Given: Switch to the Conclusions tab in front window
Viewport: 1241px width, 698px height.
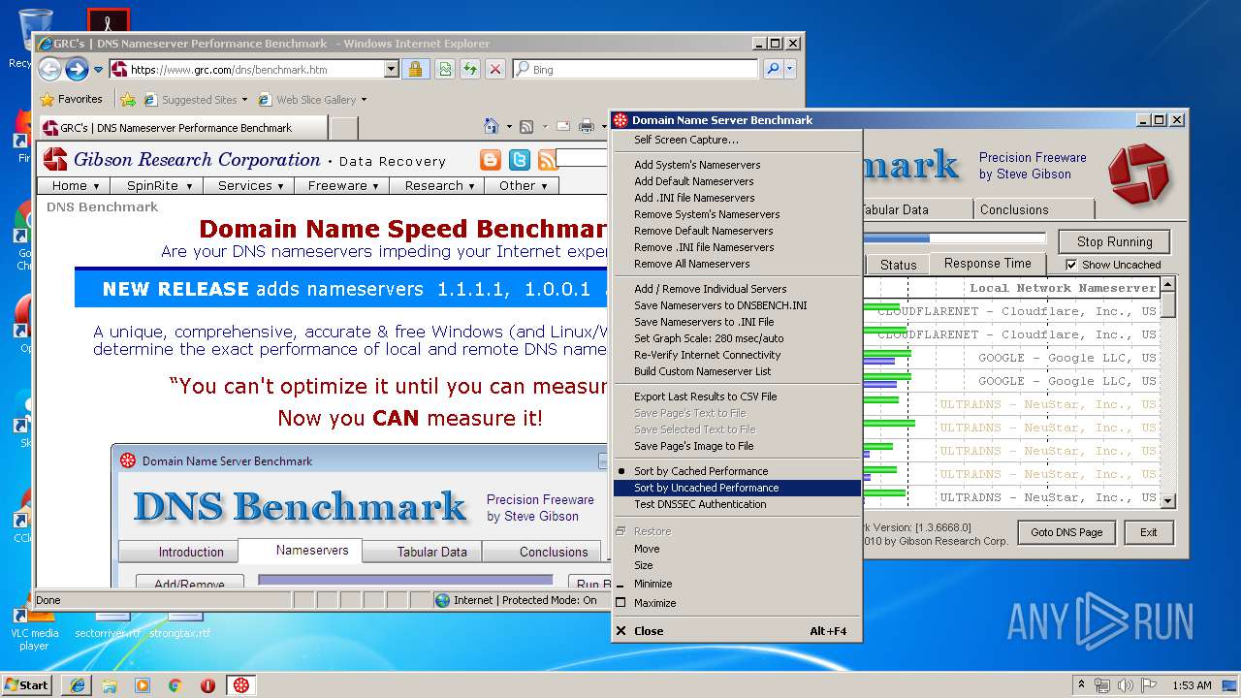Looking at the screenshot, I should (1034, 209).
